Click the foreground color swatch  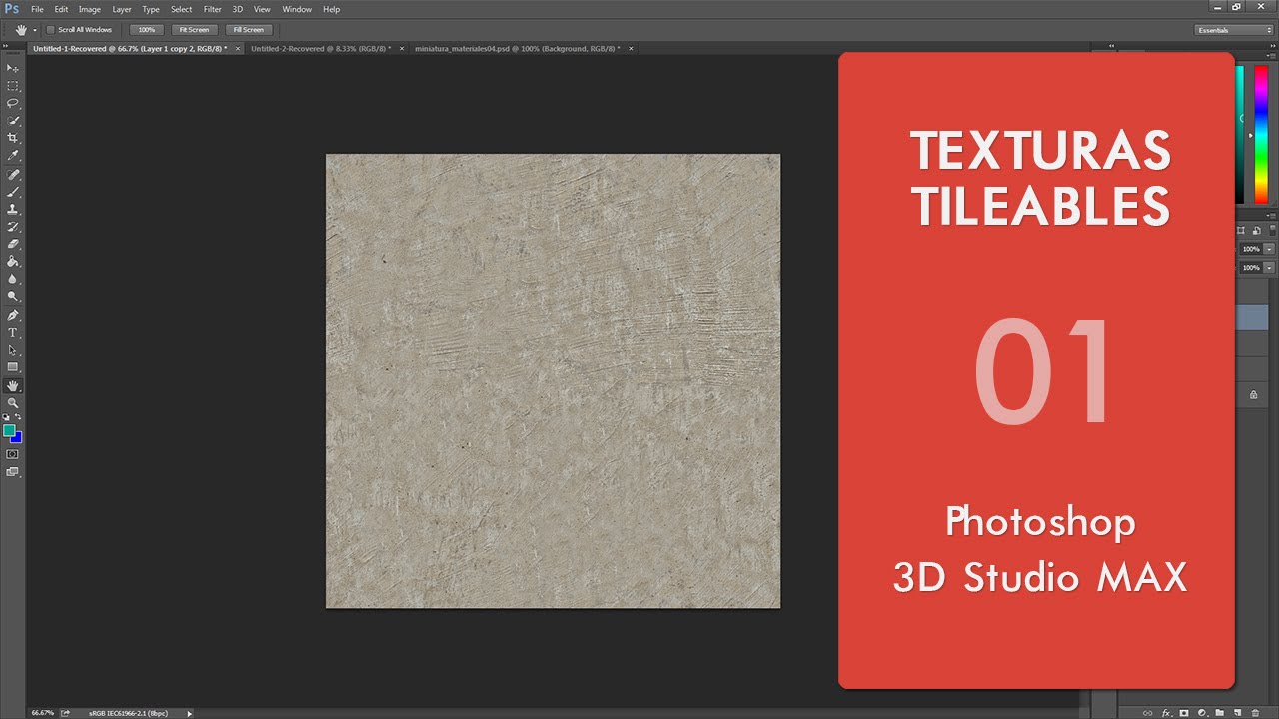tap(8, 430)
